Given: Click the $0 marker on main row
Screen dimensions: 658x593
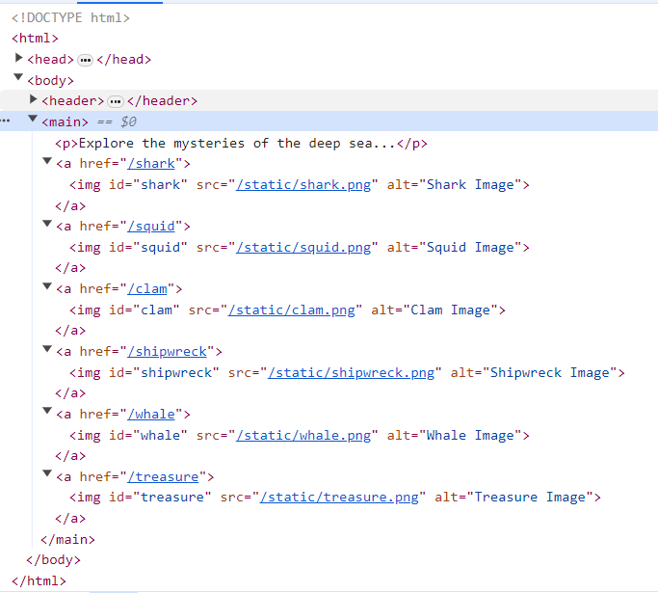Looking at the screenshot, I should coord(128,121).
